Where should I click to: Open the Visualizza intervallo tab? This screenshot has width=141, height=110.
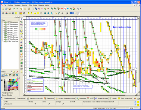[35, 98]
